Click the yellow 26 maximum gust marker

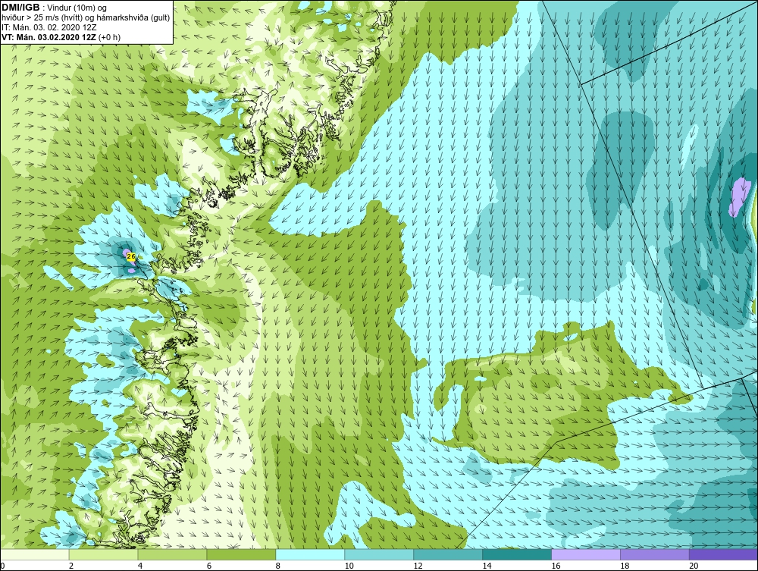tap(130, 257)
